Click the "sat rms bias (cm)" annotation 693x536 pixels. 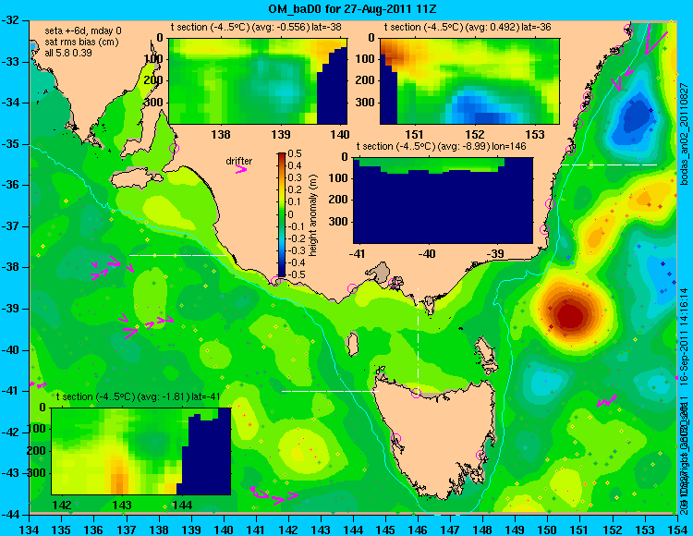tap(81, 43)
